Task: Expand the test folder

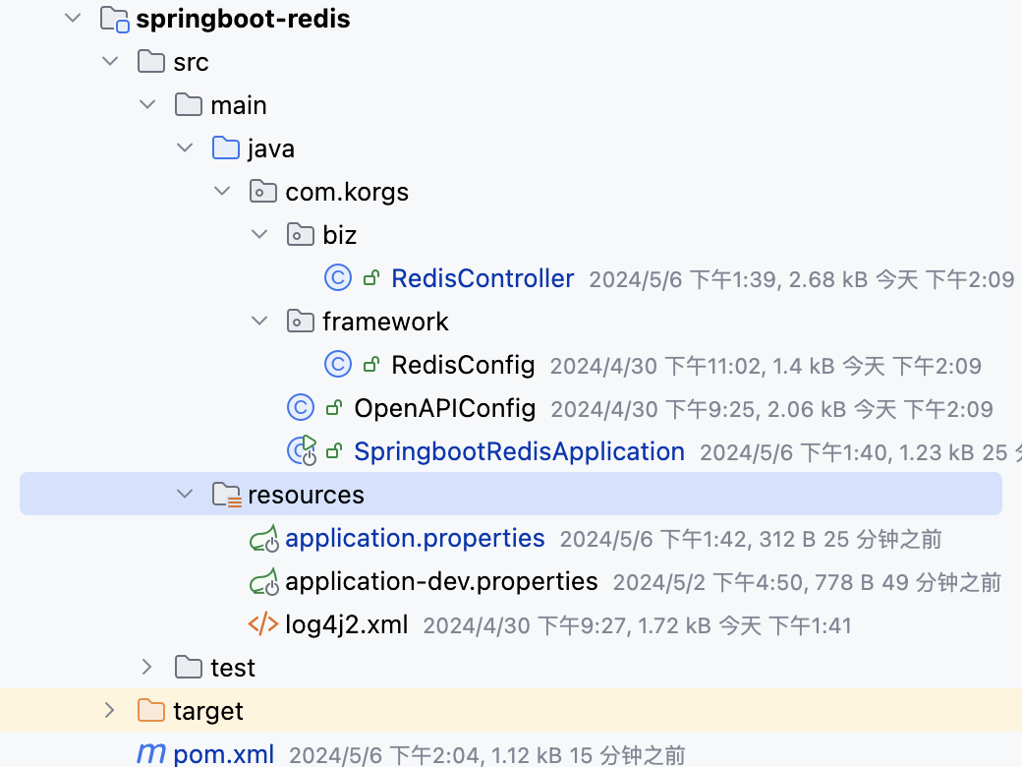Action: point(145,667)
